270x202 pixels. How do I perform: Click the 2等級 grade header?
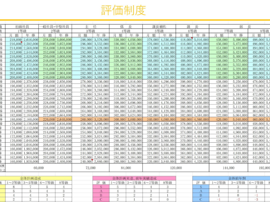pos(55,31)
